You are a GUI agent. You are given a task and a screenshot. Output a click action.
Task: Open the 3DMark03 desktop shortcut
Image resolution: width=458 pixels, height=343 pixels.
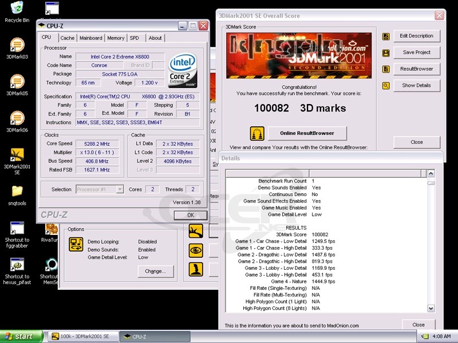(17, 45)
